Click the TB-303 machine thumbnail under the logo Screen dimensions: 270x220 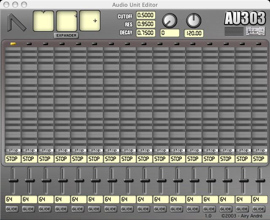[256, 31]
